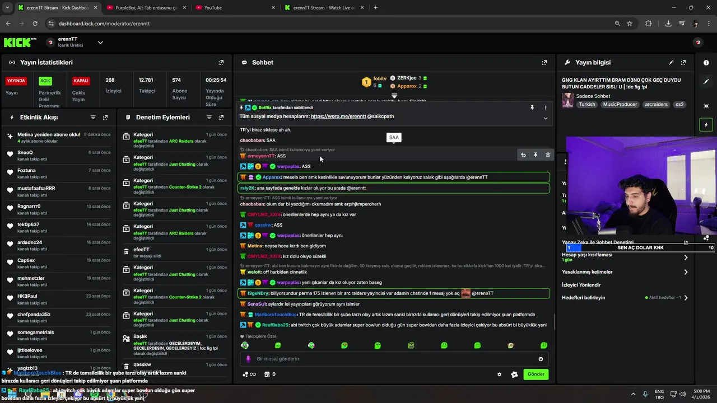This screenshot has height=403, width=717.
Task: Insert the angry green Kick emote
Action: tap(411, 345)
